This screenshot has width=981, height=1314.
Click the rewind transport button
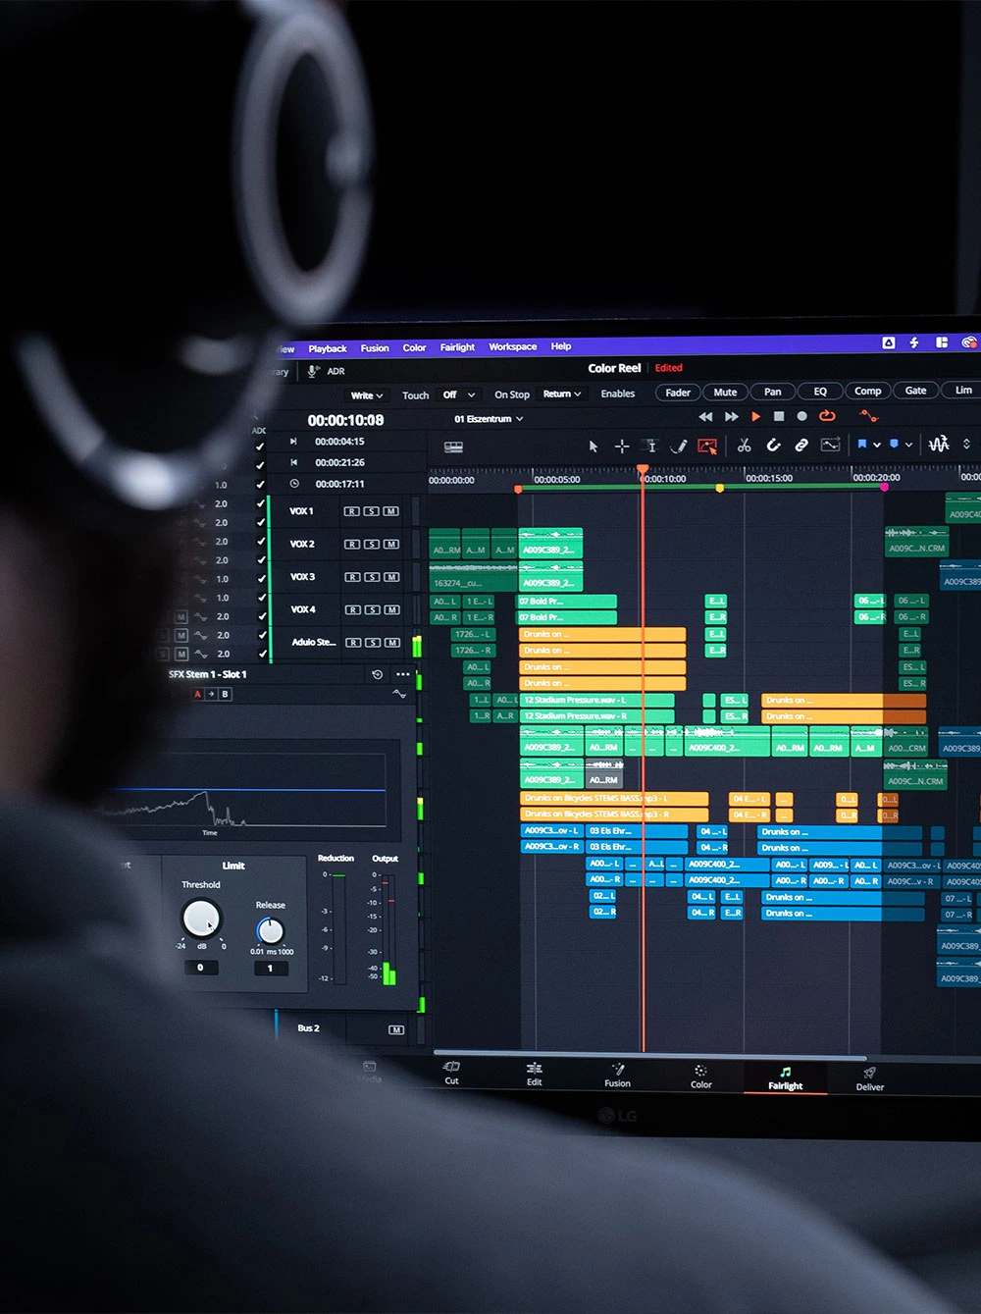pos(705,417)
